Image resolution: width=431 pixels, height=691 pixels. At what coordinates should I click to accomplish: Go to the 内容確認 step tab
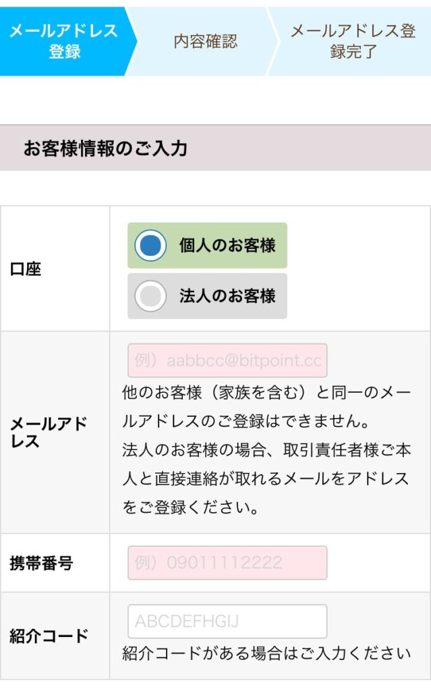point(205,41)
